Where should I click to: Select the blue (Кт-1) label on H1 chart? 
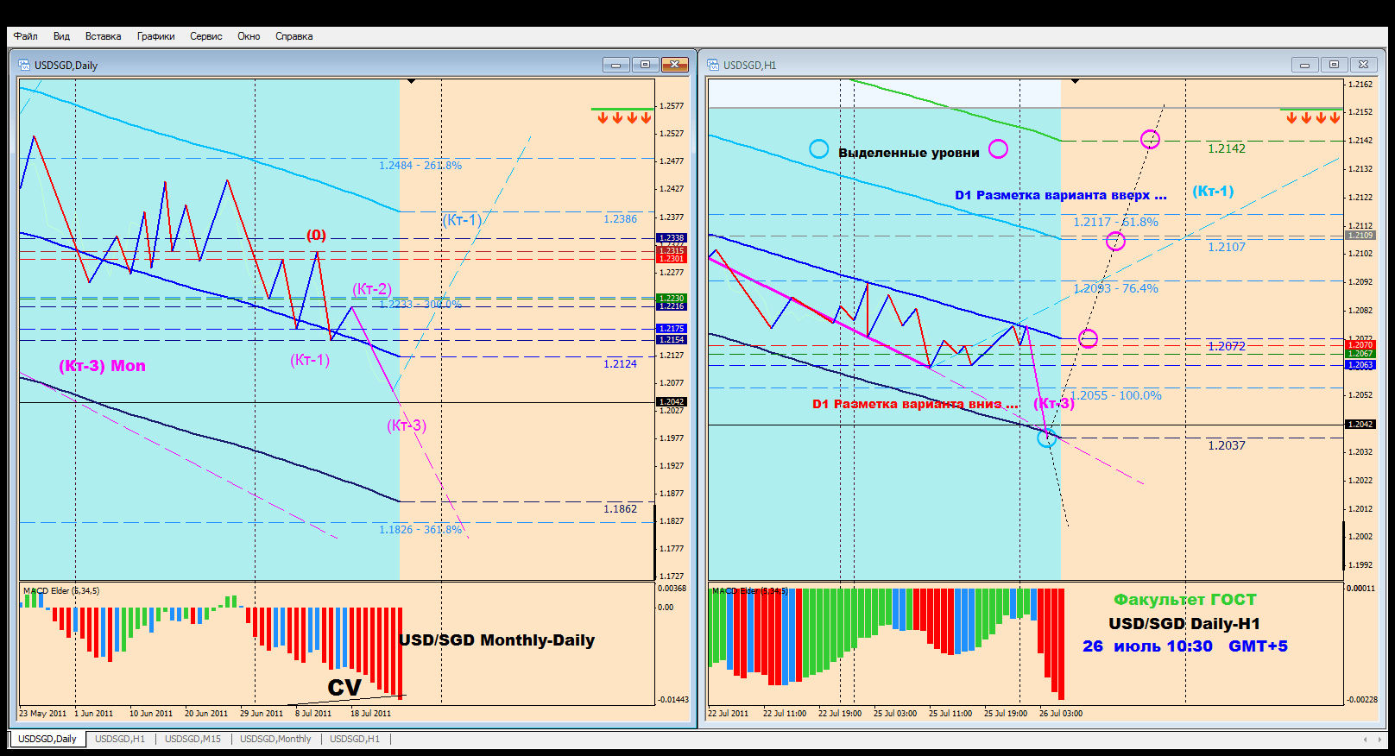(x=1213, y=191)
